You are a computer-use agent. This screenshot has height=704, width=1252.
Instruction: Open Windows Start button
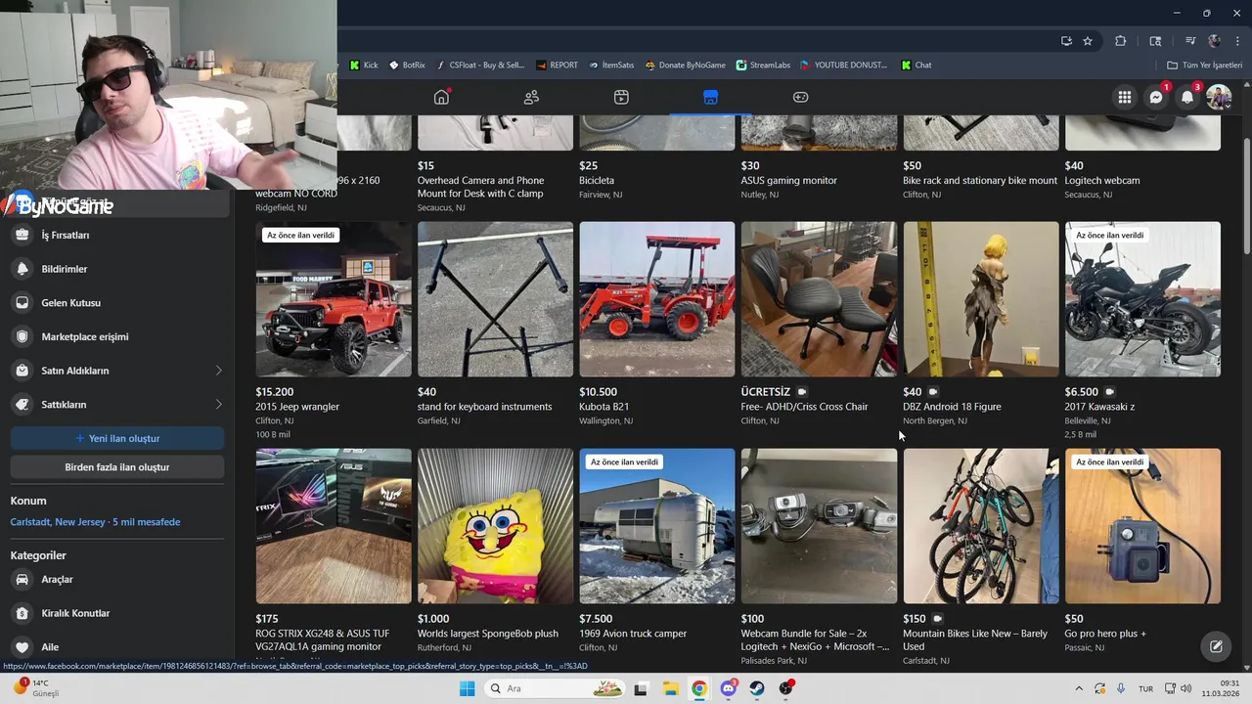point(468,688)
